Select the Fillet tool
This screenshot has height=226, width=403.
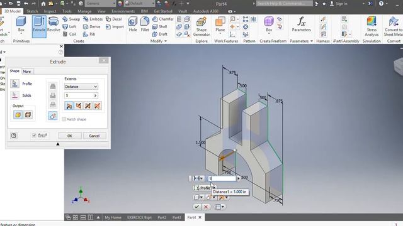tap(145, 24)
